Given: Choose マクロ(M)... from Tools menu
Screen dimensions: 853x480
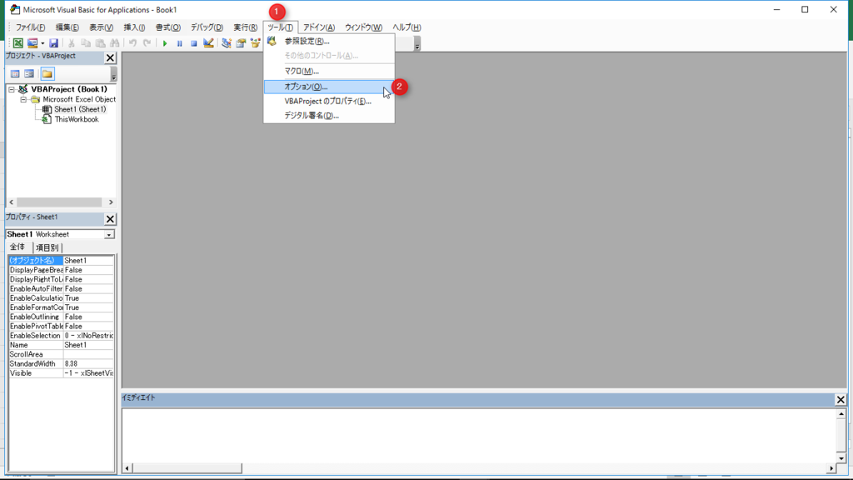Looking at the screenshot, I should (x=329, y=71).
